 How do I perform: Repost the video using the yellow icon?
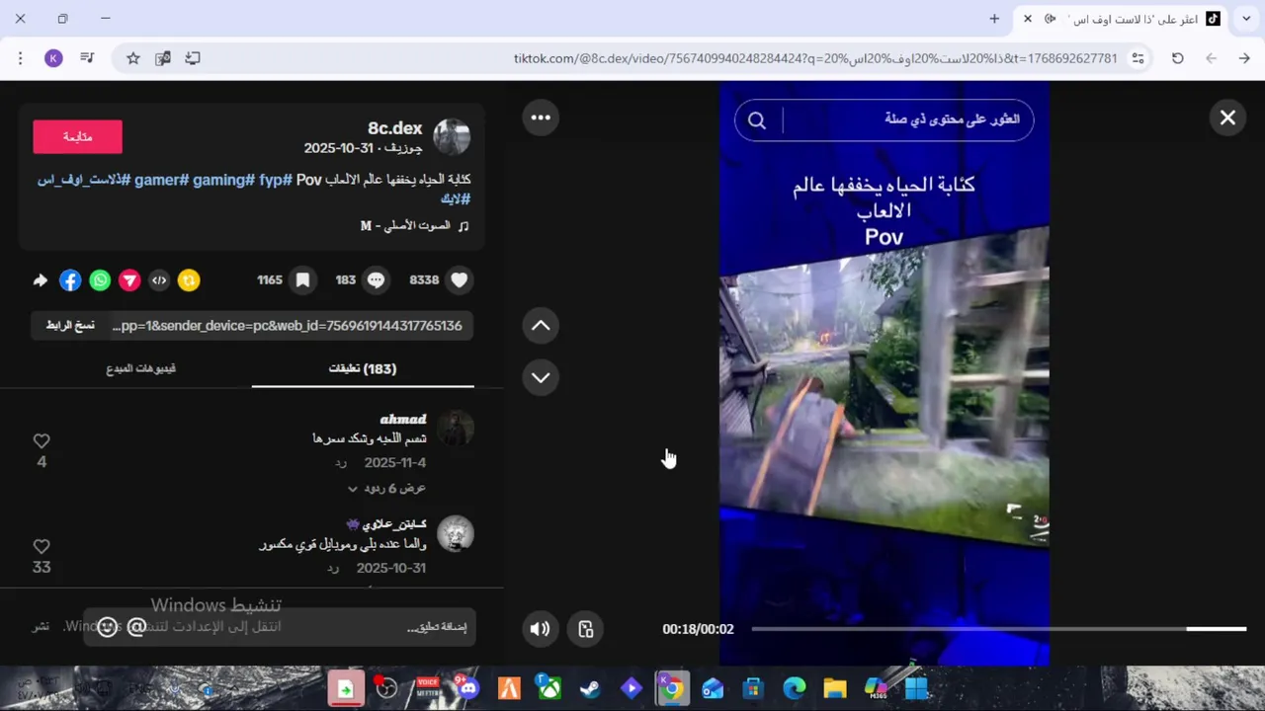click(189, 280)
